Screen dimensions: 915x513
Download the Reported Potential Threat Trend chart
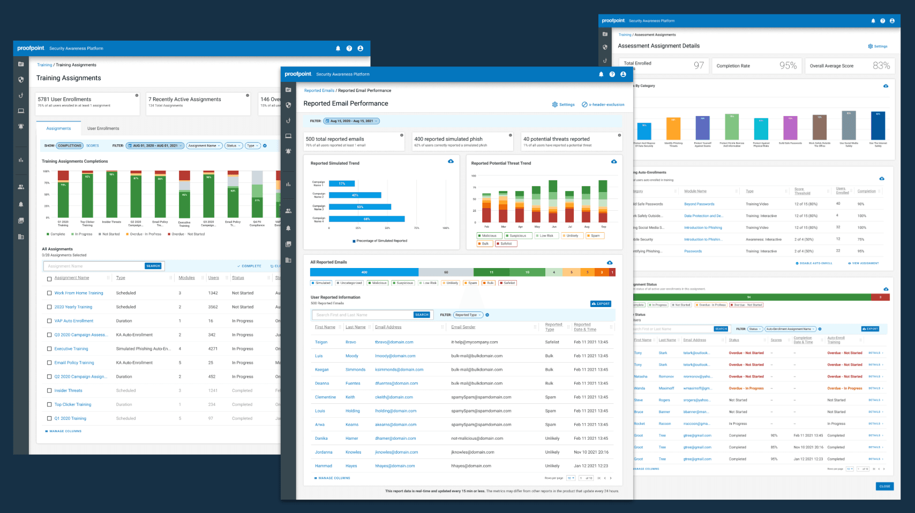(x=614, y=162)
